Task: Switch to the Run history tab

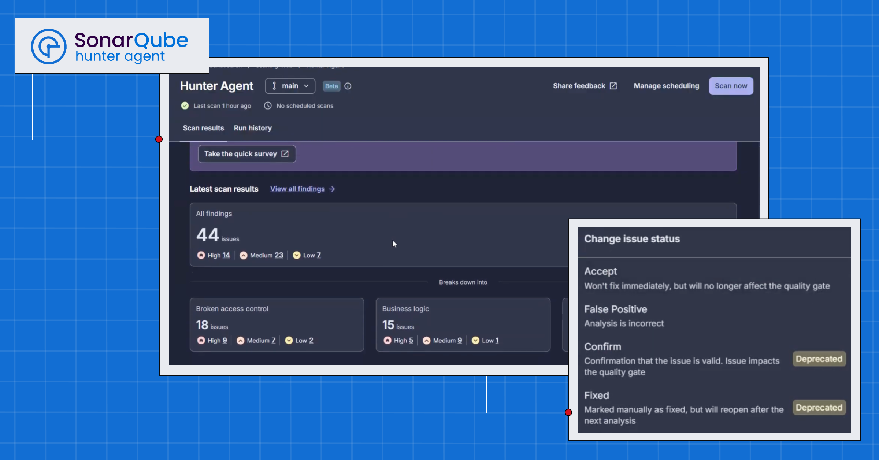Action: tap(253, 128)
